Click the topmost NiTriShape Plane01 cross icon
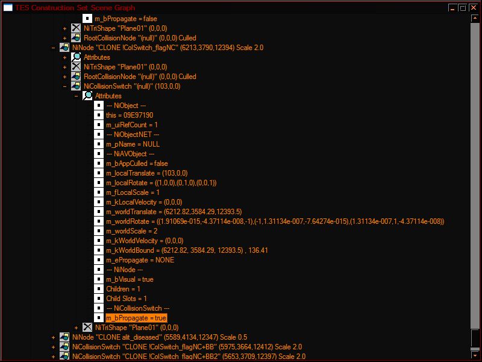This screenshot has height=362, width=482. pyautogui.click(x=76, y=28)
